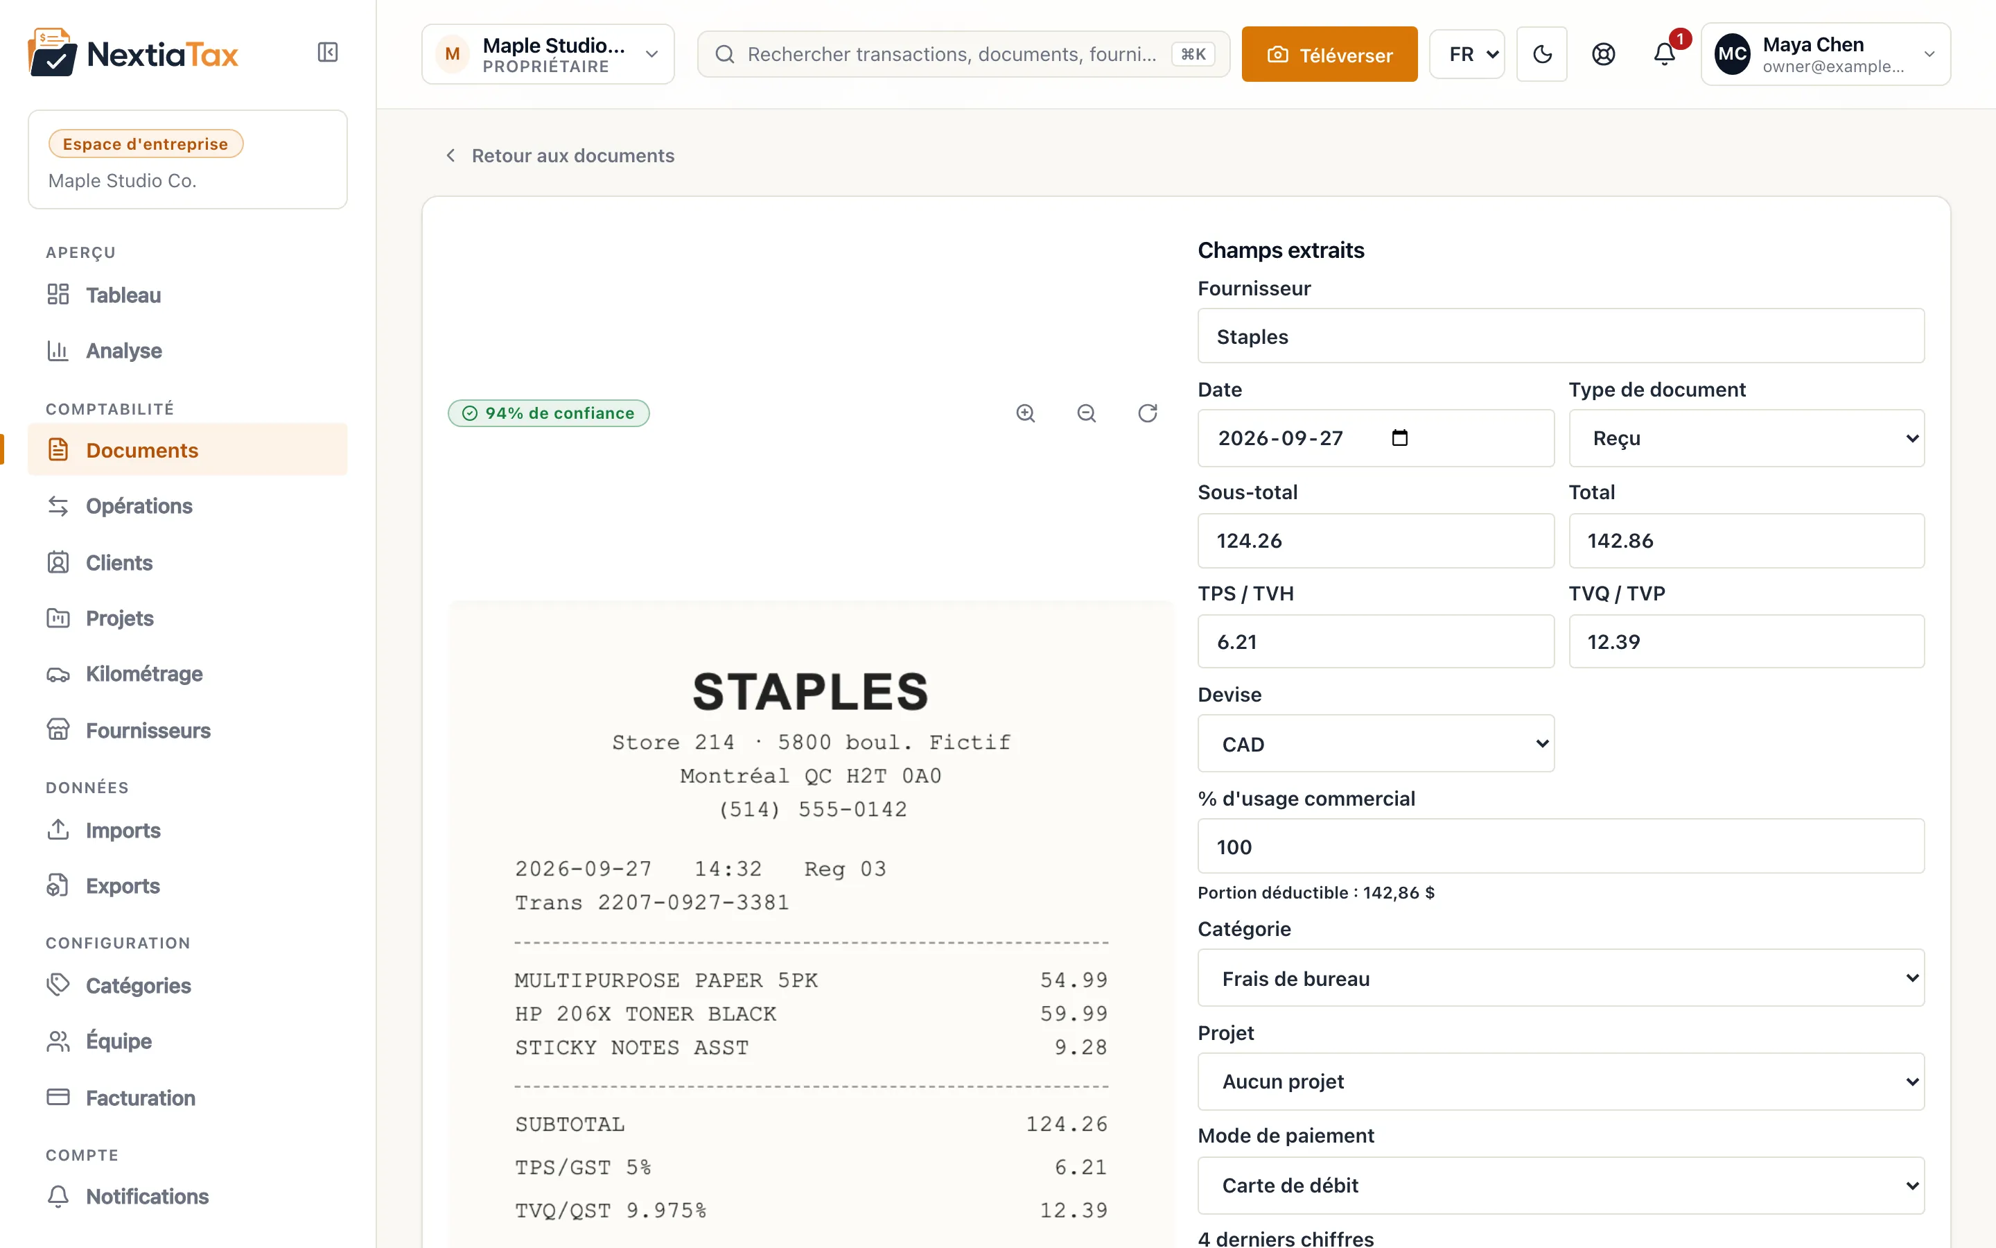Open Facturation page
Image resolution: width=1996 pixels, height=1248 pixels.
click(187, 1098)
